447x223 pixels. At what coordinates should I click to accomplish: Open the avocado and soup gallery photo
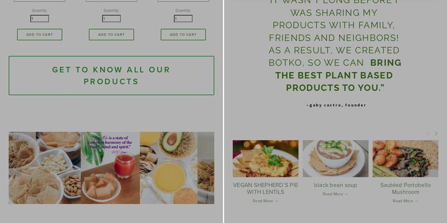point(169,168)
